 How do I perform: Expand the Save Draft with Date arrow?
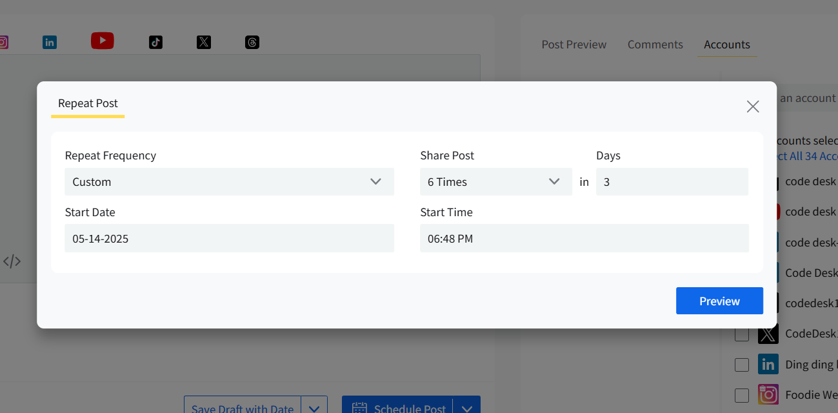314,408
